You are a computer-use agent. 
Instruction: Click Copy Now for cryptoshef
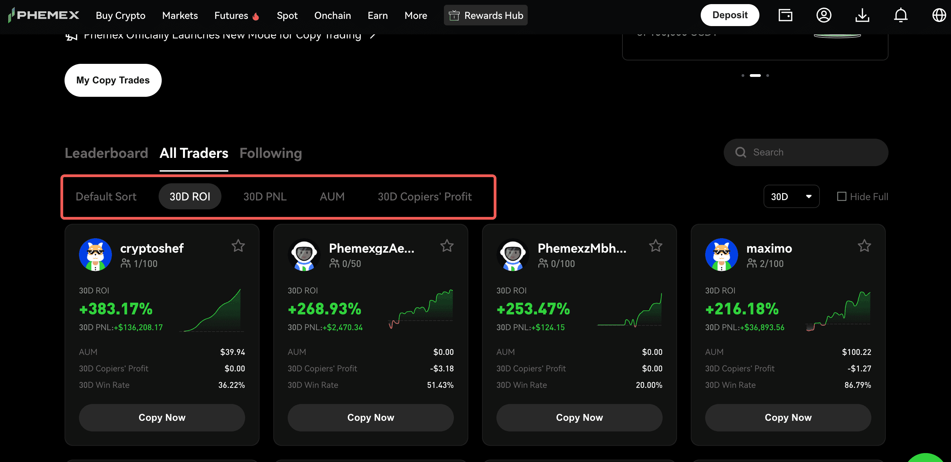[x=162, y=417]
